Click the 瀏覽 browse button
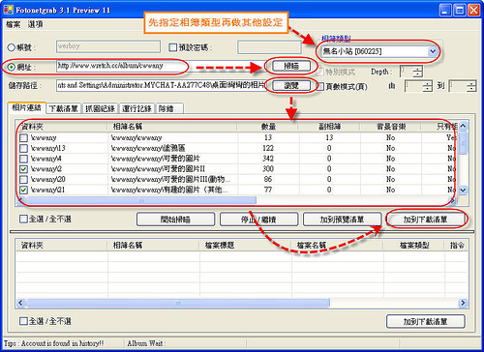484x352 pixels. point(291,86)
